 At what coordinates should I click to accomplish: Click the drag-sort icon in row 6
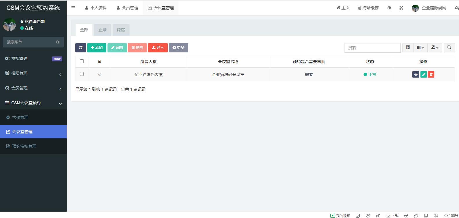[x=416, y=74]
